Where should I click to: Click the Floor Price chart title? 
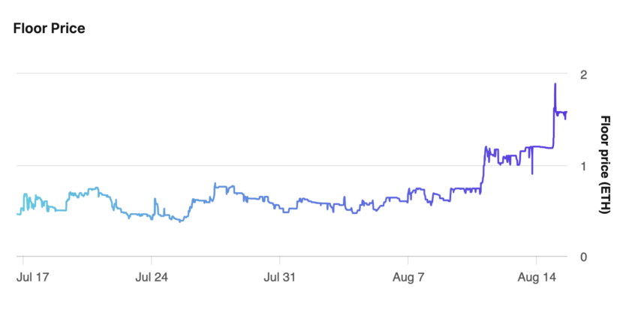tap(50, 29)
